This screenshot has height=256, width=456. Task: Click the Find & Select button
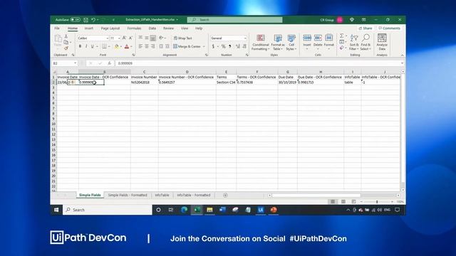point(366,43)
